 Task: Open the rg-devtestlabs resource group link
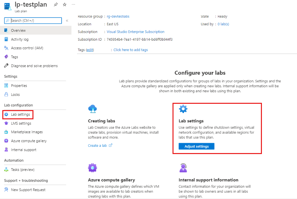click(x=118, y=16)
